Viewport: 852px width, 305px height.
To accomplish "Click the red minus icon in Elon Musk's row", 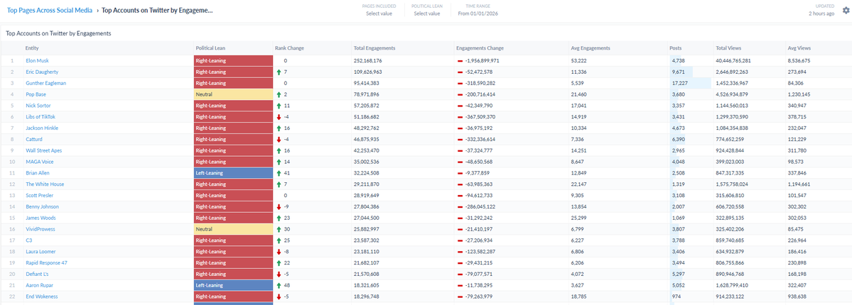I will point(460,61).
